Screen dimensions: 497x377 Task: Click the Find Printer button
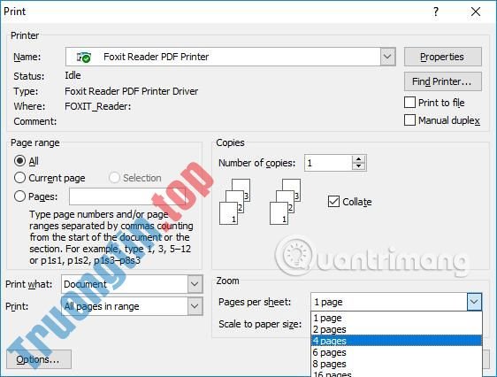click(442, 81)
